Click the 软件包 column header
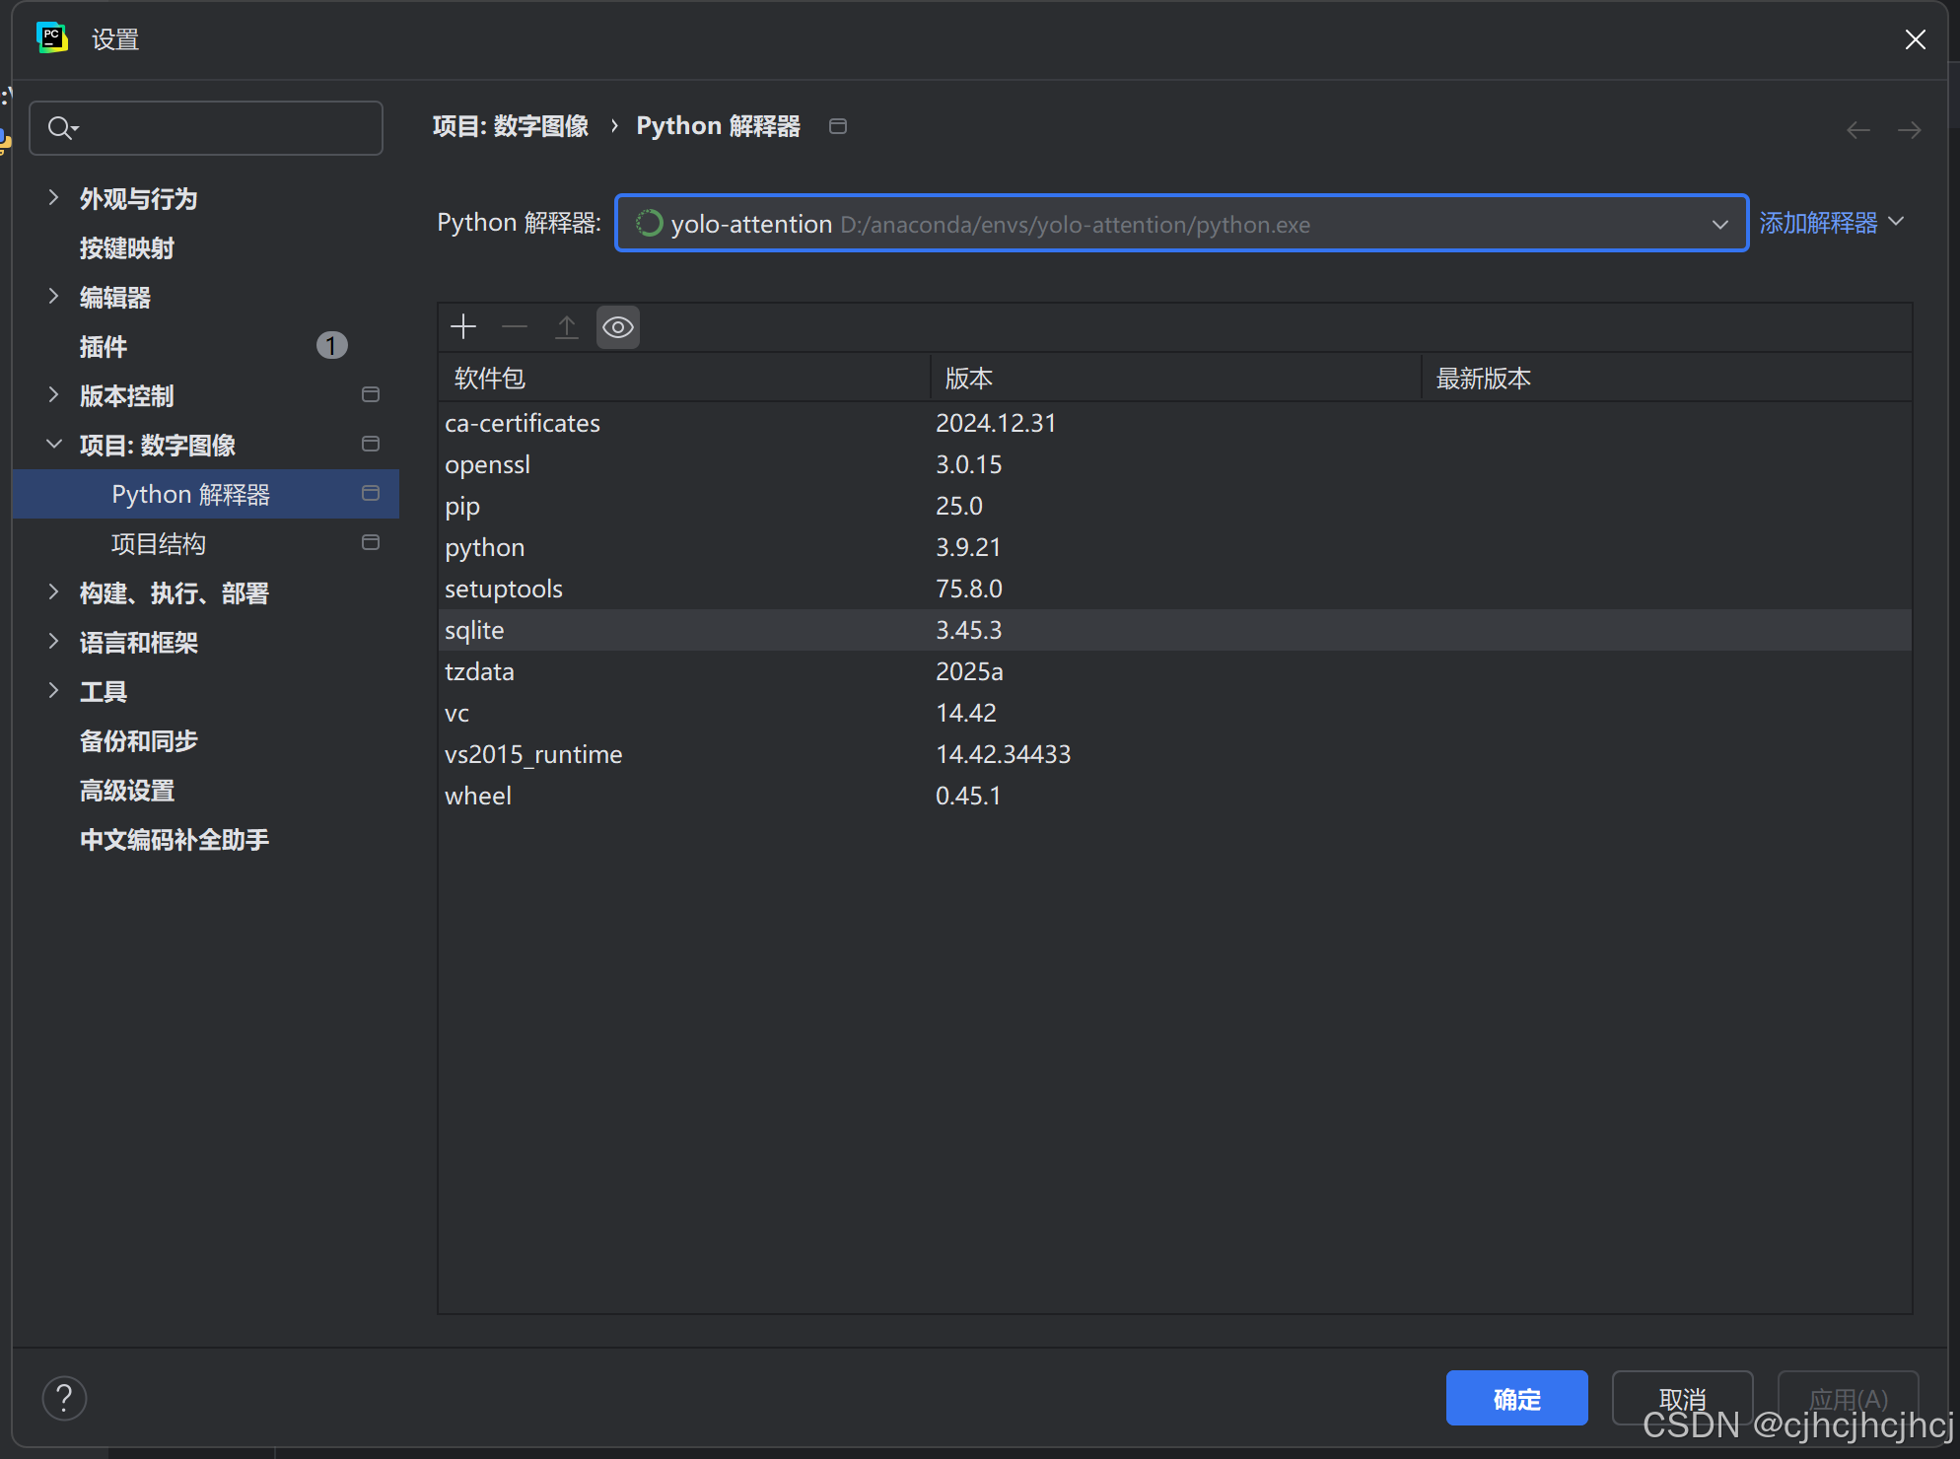1960x1459 pixels. [x=684, y=379]
